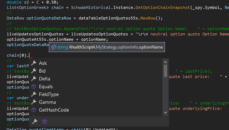This screenshot has height=130, width=229.
Task: Click the IntelliSense scrollbar thumb
Action: pos(166,71)
